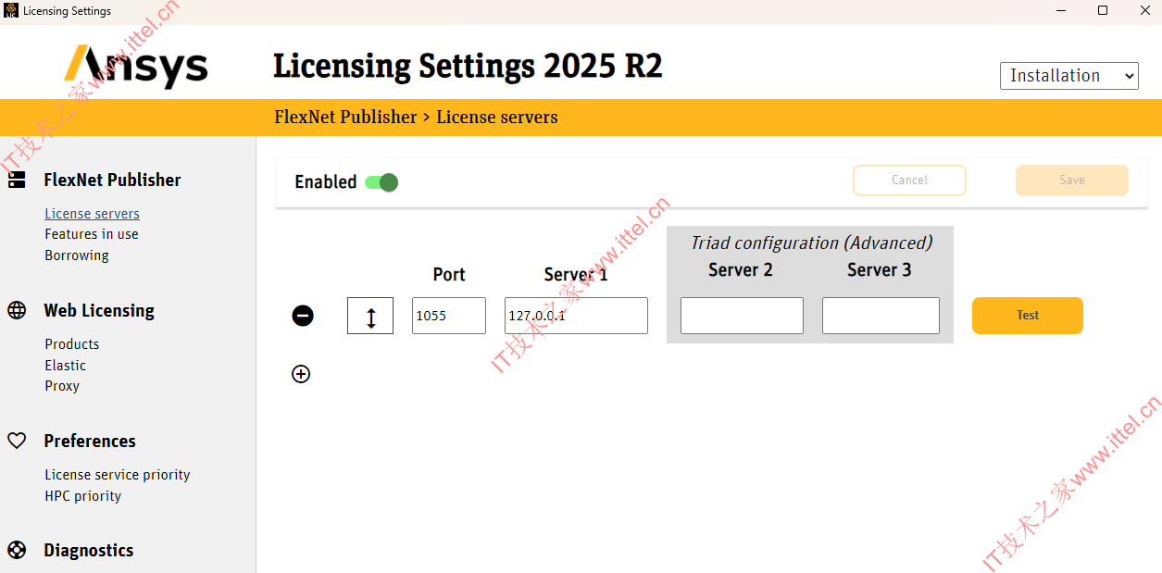The height and width of the screenshot is (573, 1162).
Task: Click the Diagnostics lifebuoy icon
Action: 17,550
